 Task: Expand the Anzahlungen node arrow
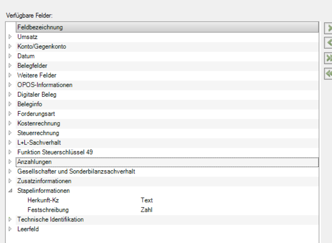10,162
